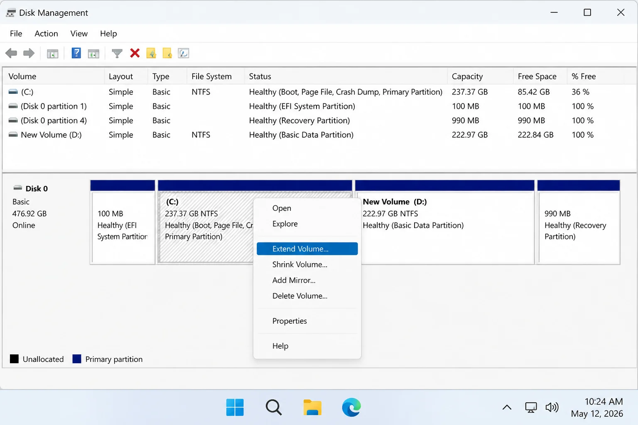The image size is (638, 425).
Task: Toggle the Show/Hide Console Tree toolbar icon
Action: tap(53, 54)
